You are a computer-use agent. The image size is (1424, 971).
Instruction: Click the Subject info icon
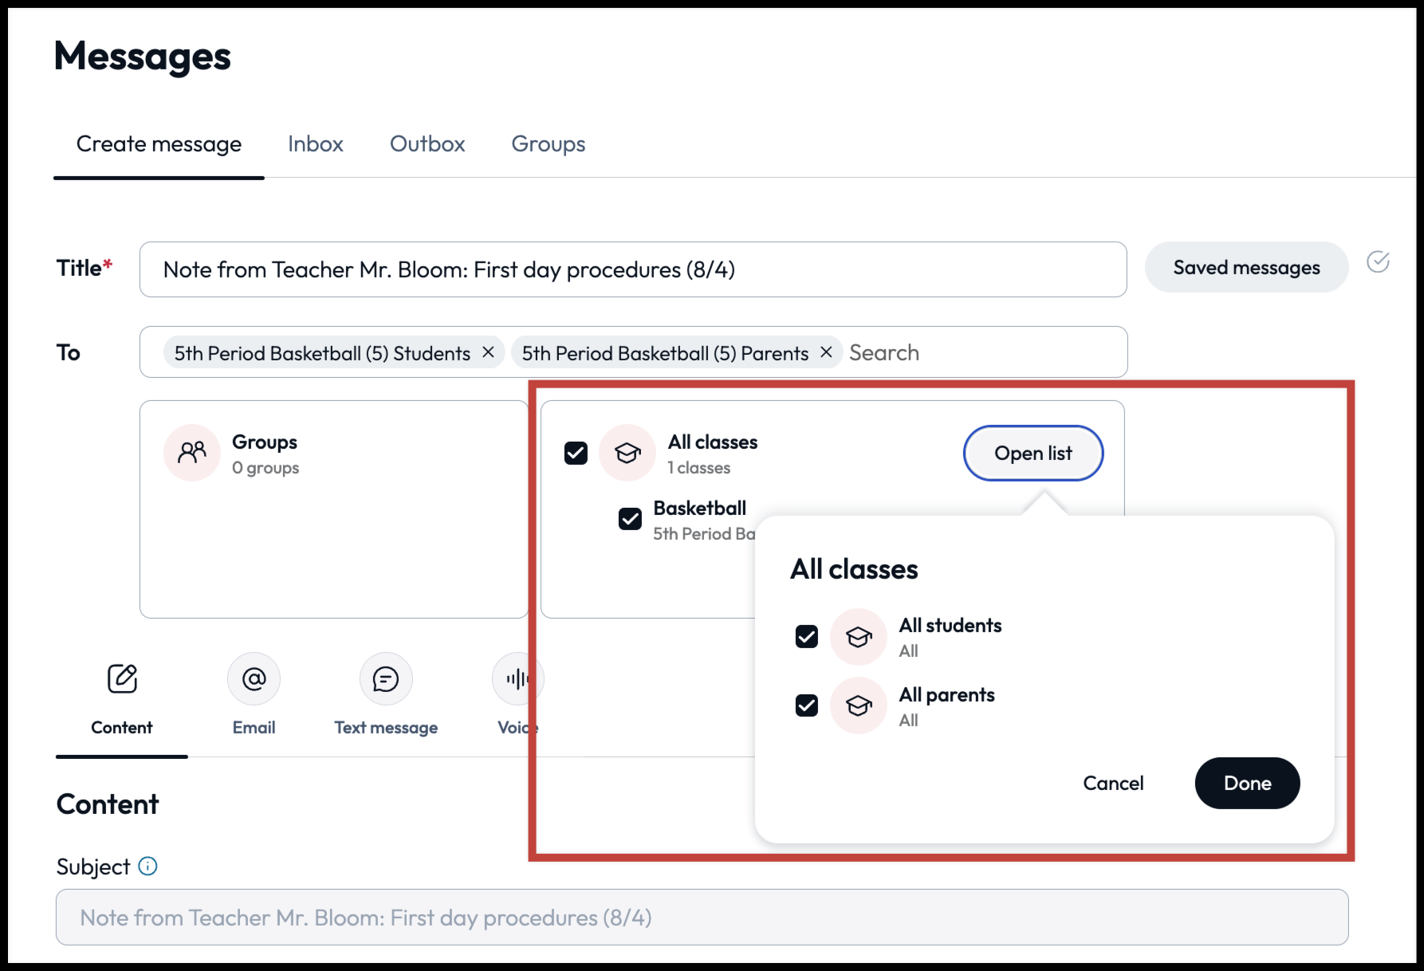pyautogui.click(x=148, y=866)
